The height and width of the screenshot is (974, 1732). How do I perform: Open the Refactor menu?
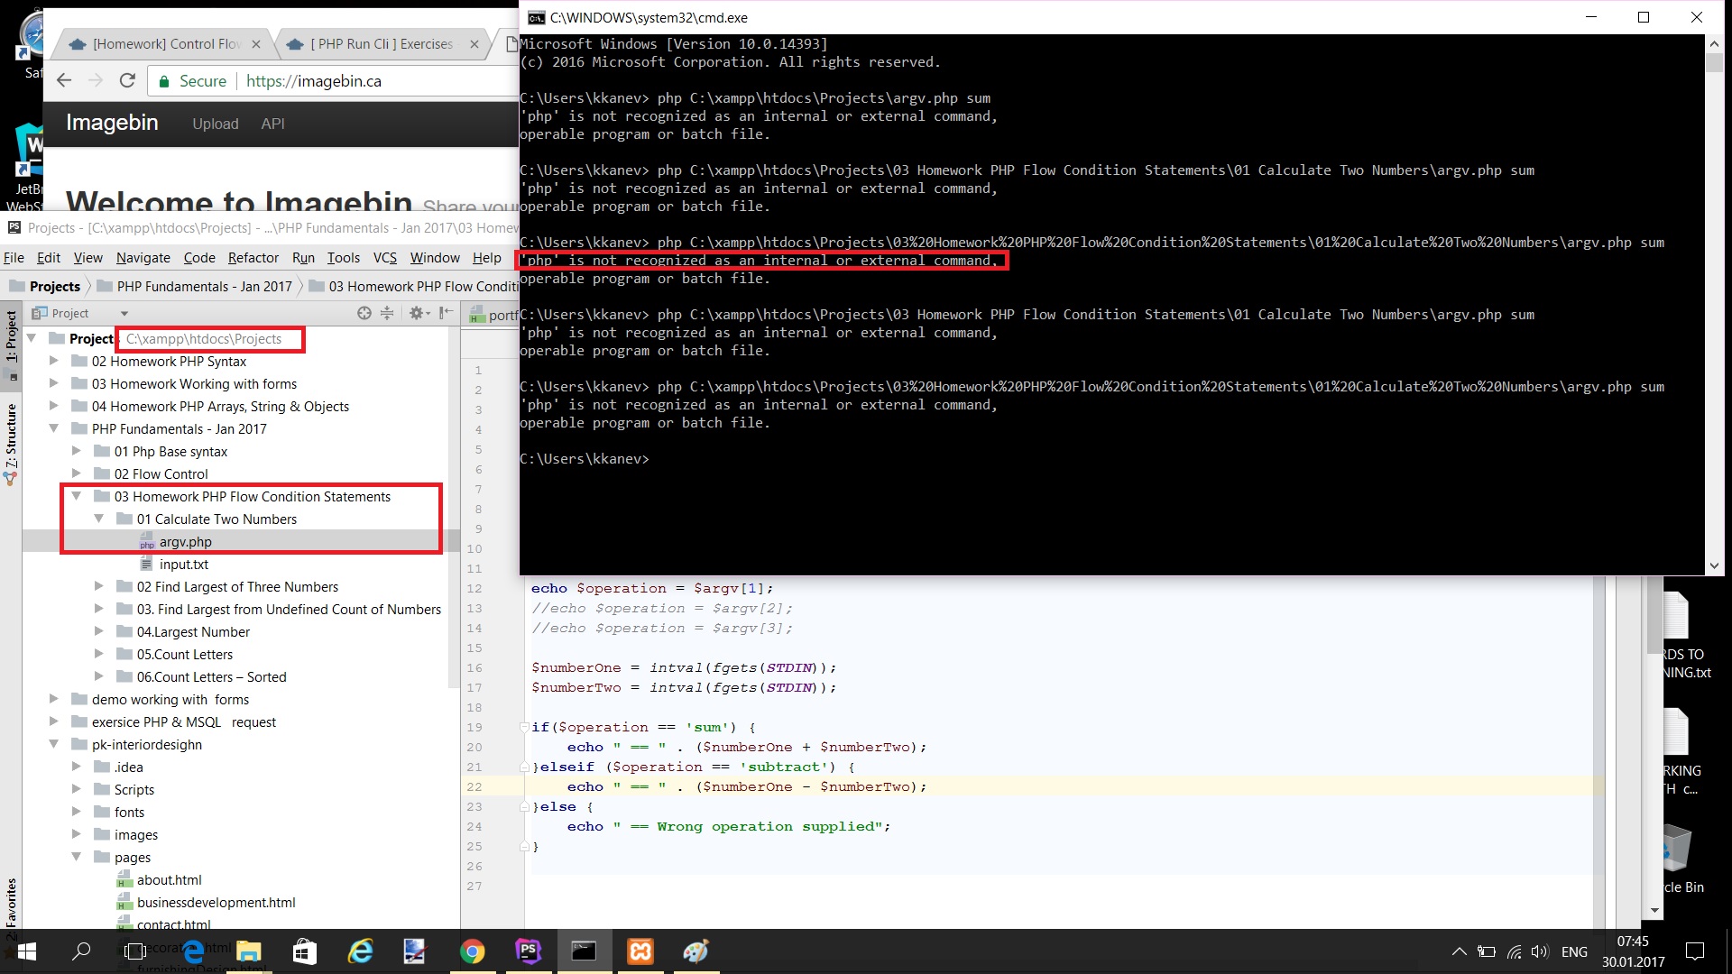(x=253, y=257)
